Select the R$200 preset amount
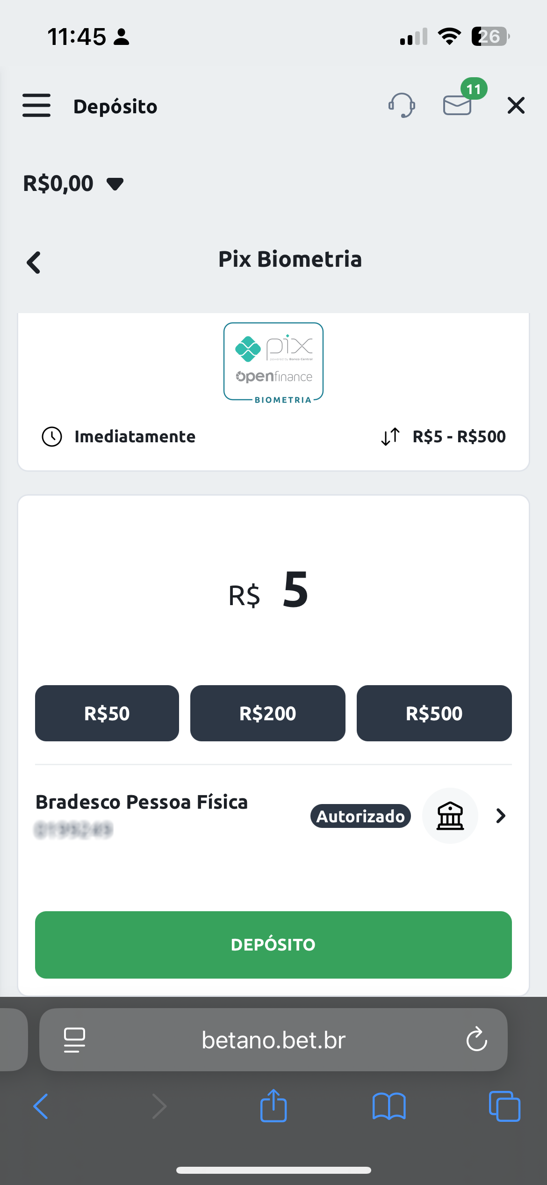Viewport: 547px width, 1185px height. [x=268, y=713]
